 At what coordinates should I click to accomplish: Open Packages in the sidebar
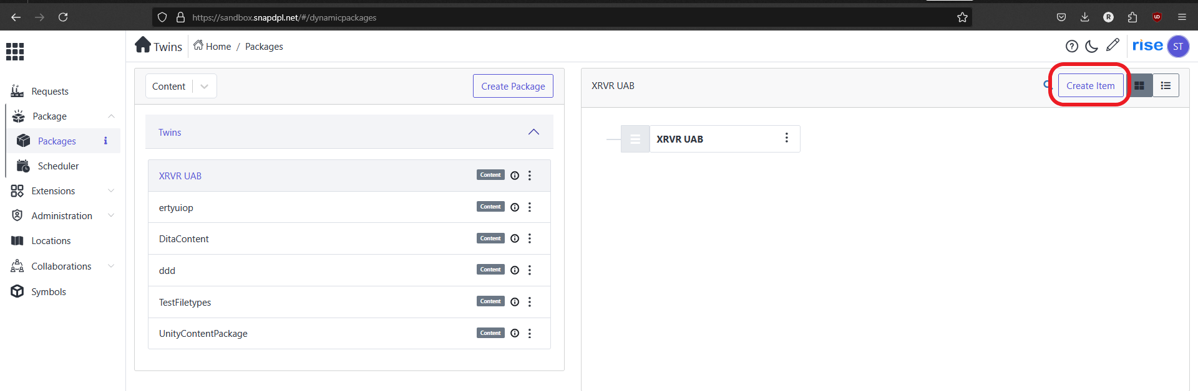click(57, 141)
